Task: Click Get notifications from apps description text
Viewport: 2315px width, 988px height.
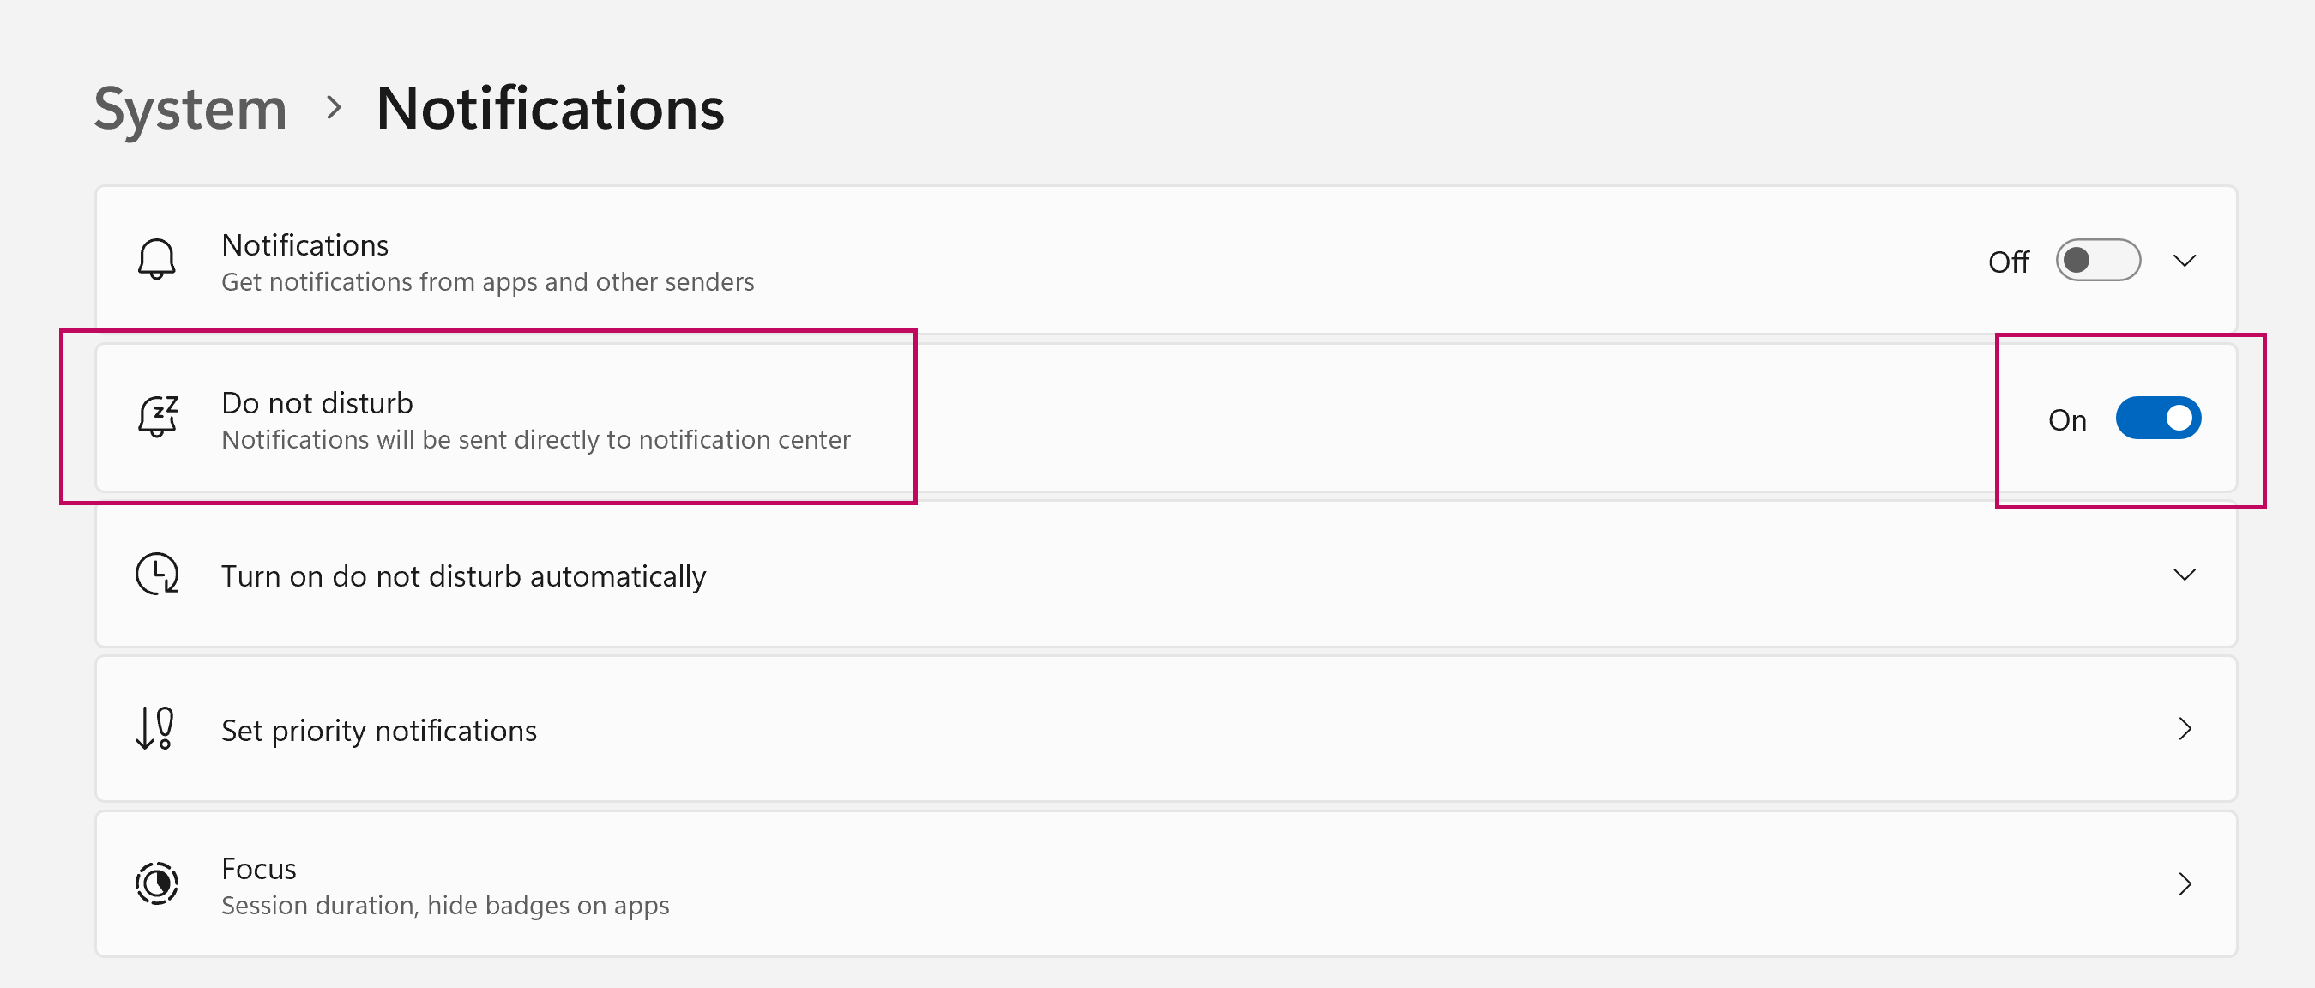Action: coord(487,282)
